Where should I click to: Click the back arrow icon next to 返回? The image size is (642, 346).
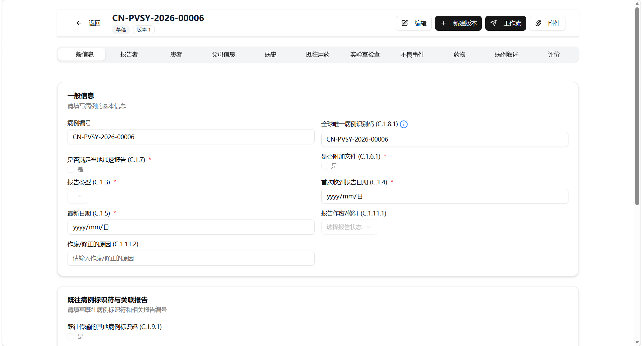pyautogui.click(x=79, y=23)
